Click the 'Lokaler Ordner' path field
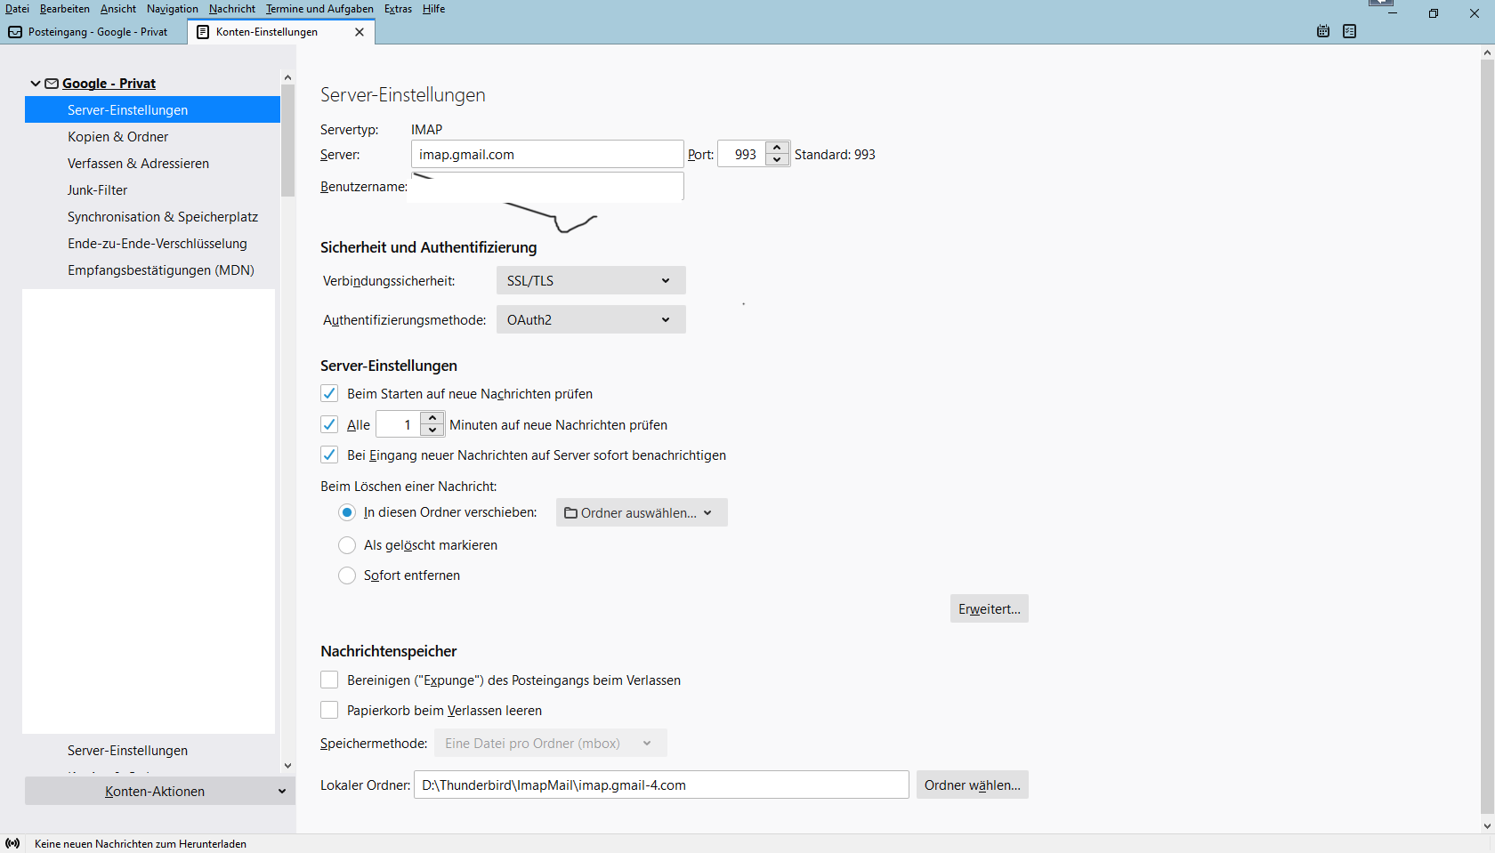The width and height of the screenshot is (1495, 853). pyautogui.click(x=661, y=785)
